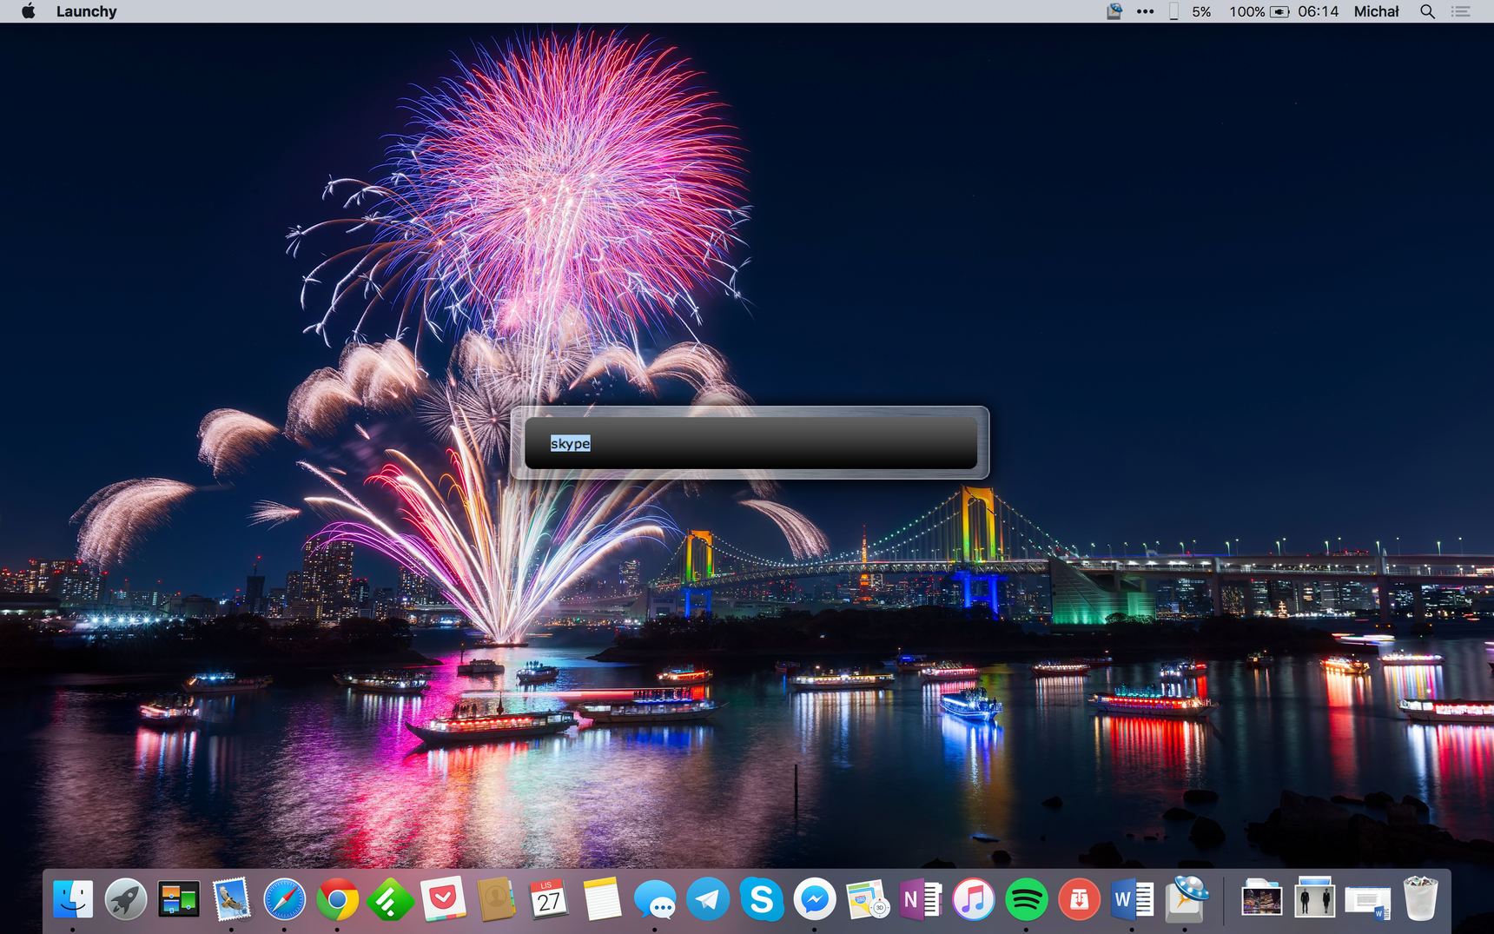Open the fireworks image folder stack

(1261, 899)
